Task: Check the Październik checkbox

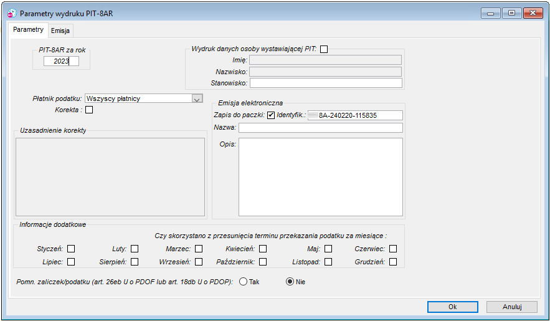Action: click(x=263, y=262)
